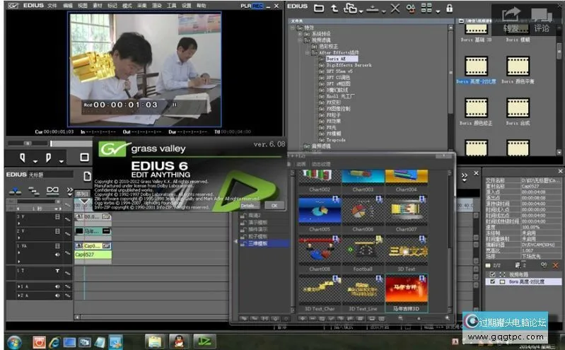Click the OK button in the about dialog
Image resolution: width=565 pixels, height=350 pixels.
274,205
